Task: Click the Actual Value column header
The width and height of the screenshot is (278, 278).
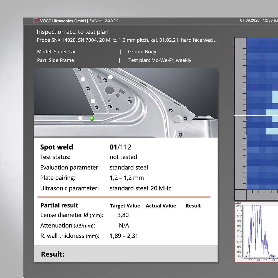Action: (161, 206)
